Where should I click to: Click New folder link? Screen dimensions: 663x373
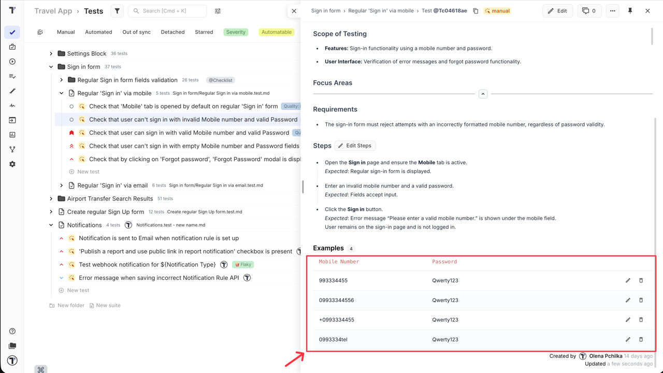tap(67, 306)
